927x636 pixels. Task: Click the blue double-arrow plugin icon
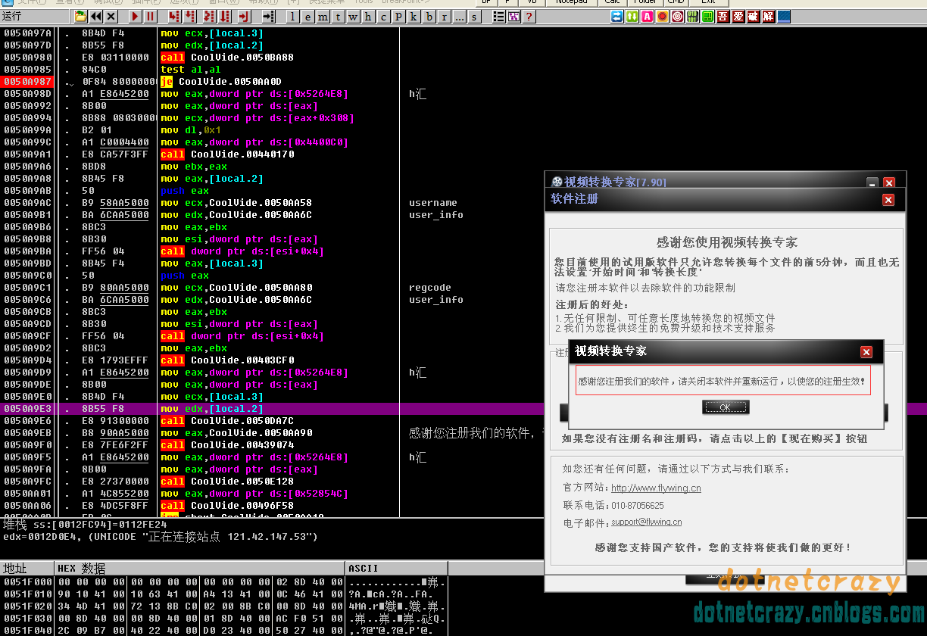tap(616, 16)
